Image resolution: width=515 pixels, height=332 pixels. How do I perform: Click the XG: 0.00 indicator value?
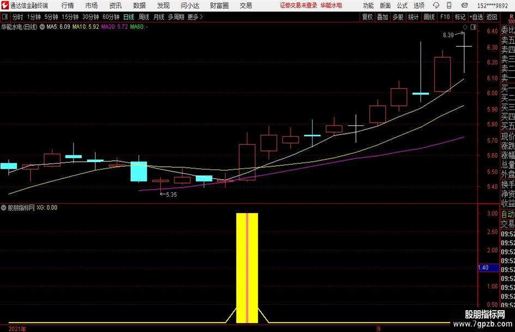click(x=47, y=208)
